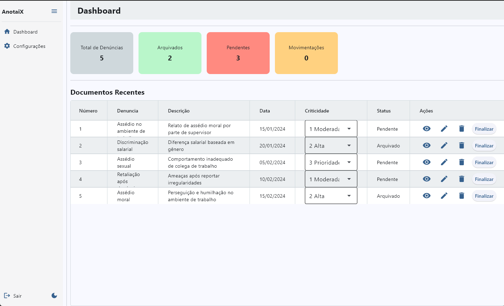Click 'Assédio moral' cell
The image size is (504, 306).
(126, 196)
